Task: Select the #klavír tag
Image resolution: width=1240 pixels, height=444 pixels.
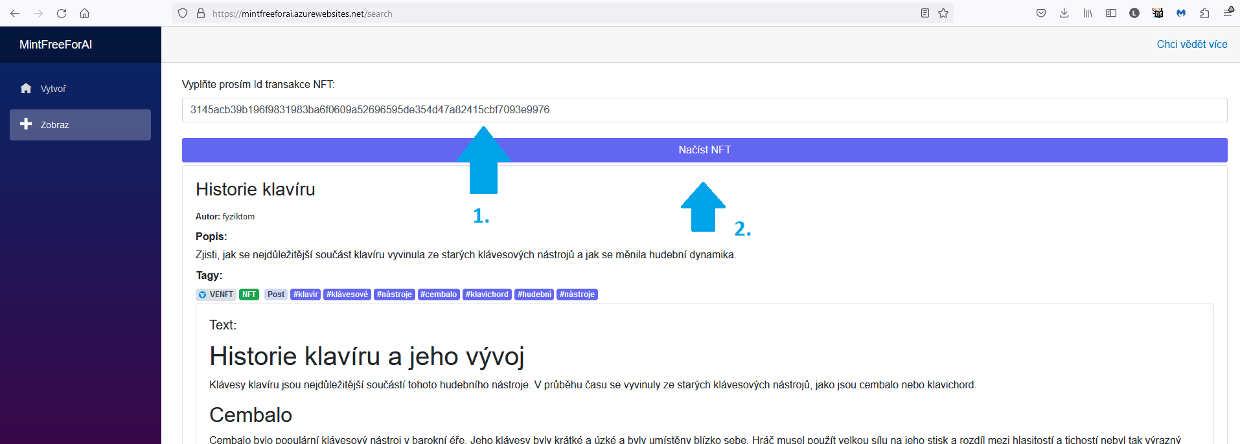Action: point(306,294)
